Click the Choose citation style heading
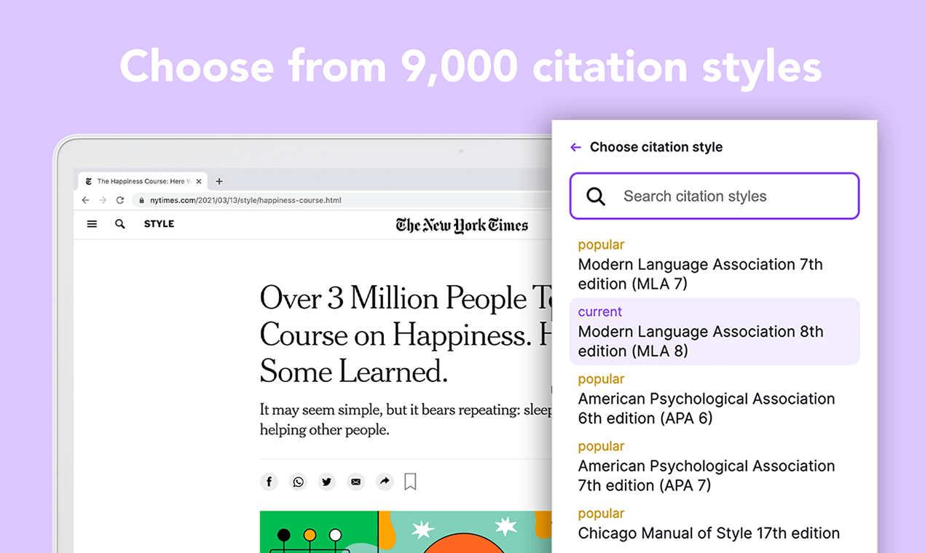Screen dimensions: 925x553 click(656, 148)
